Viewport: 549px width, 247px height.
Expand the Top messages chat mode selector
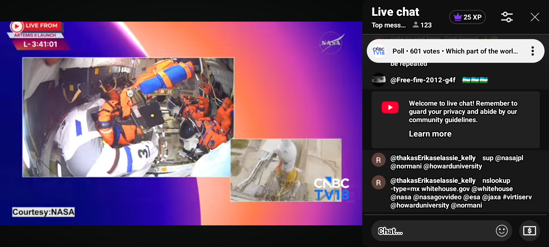point(388,25)
